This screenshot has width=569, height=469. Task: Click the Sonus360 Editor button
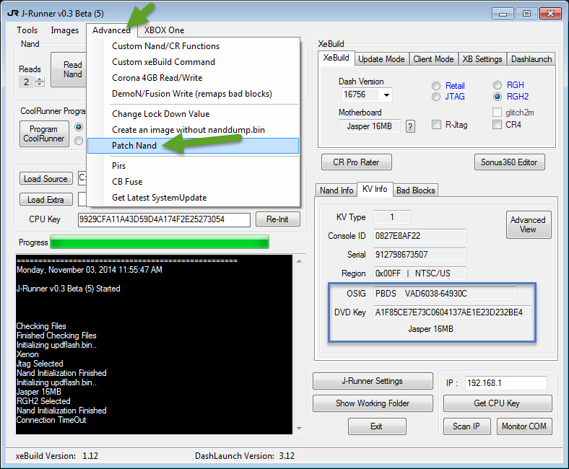509,162
